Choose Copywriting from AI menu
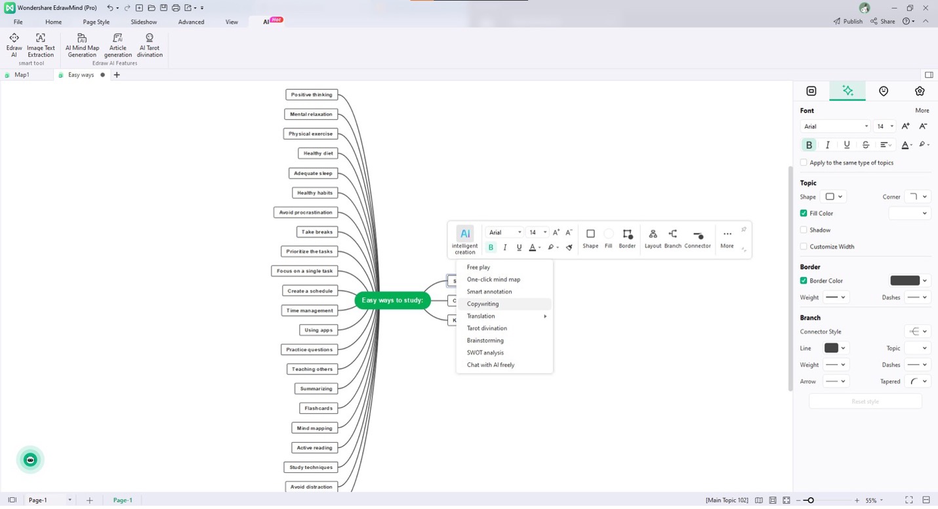This screenshot has height=509, width=938. [504, 304]
